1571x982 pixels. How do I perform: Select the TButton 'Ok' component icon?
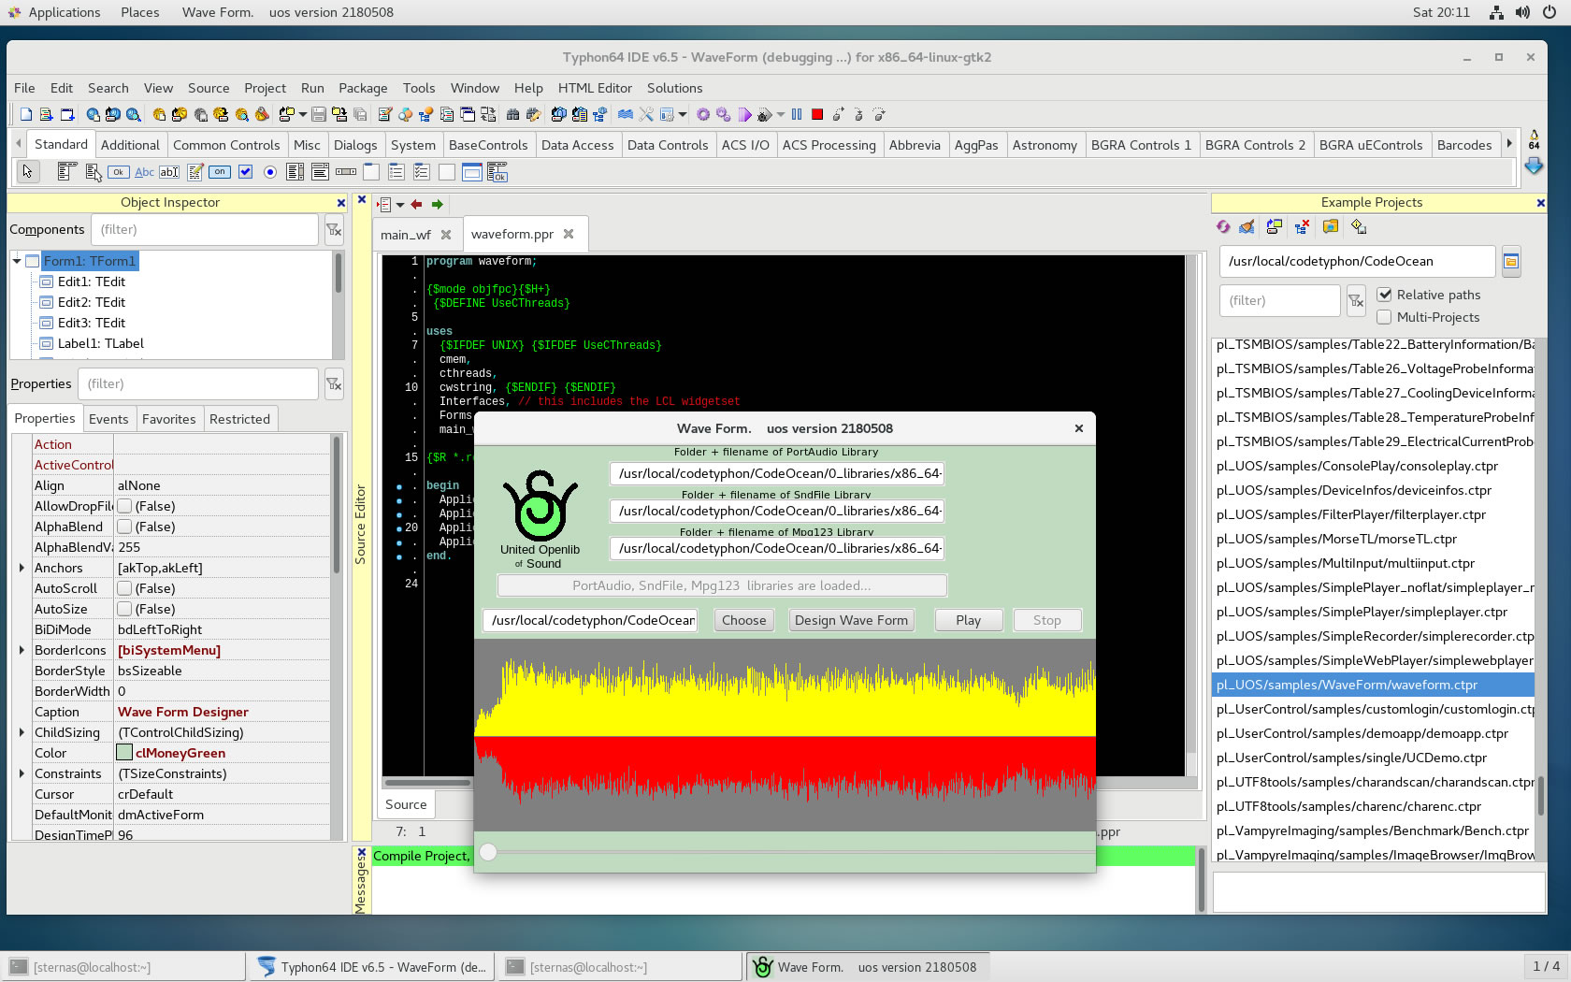[118, 171]
